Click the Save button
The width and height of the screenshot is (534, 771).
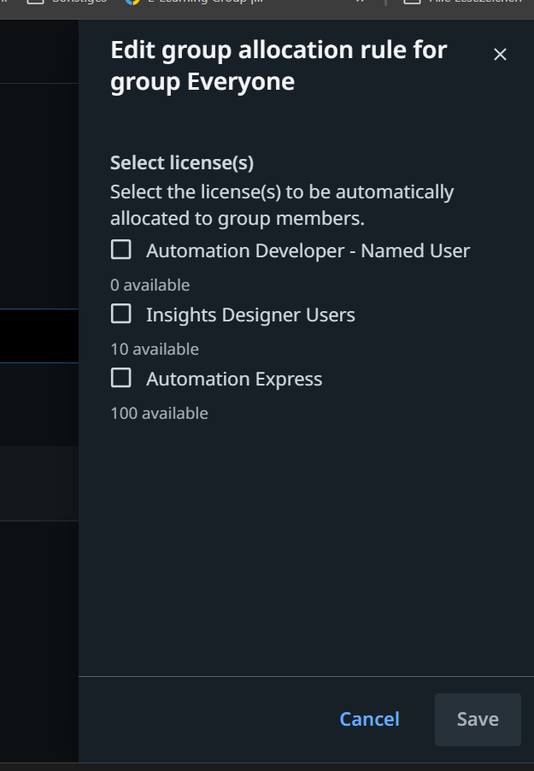point(478,720)
